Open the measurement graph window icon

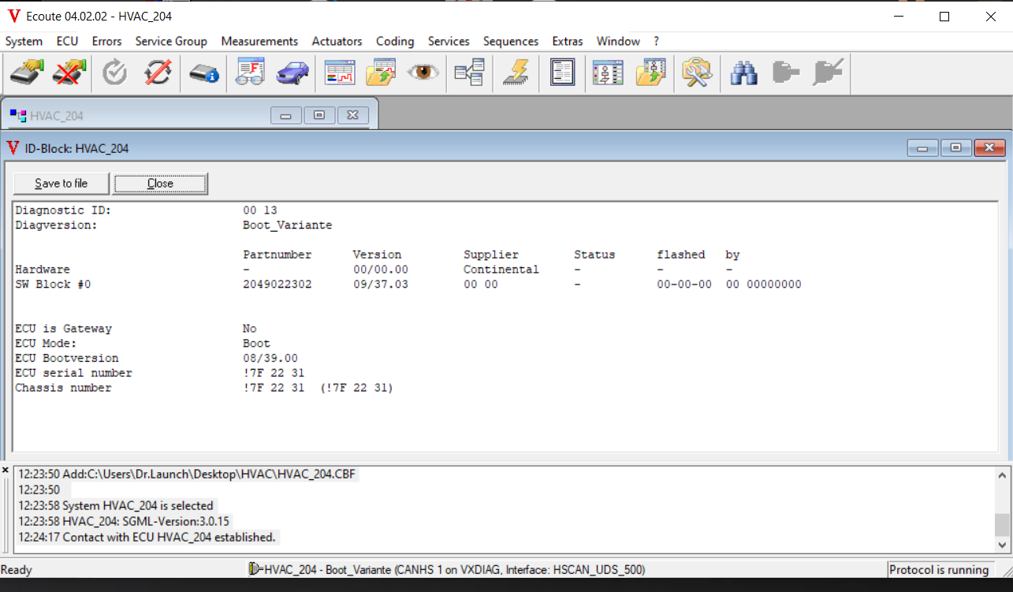point(340,73)
